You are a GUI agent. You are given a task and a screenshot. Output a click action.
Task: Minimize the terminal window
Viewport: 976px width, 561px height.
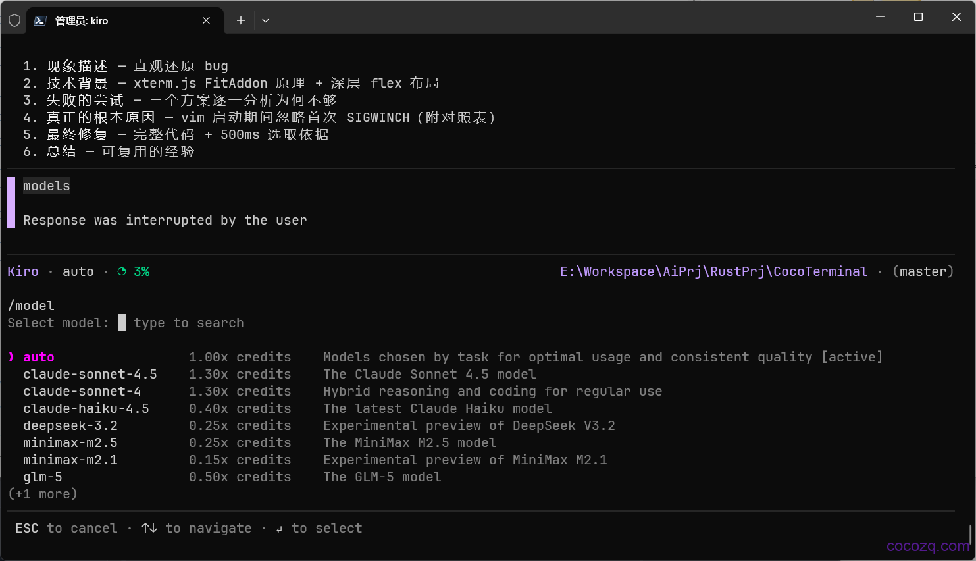880,17
